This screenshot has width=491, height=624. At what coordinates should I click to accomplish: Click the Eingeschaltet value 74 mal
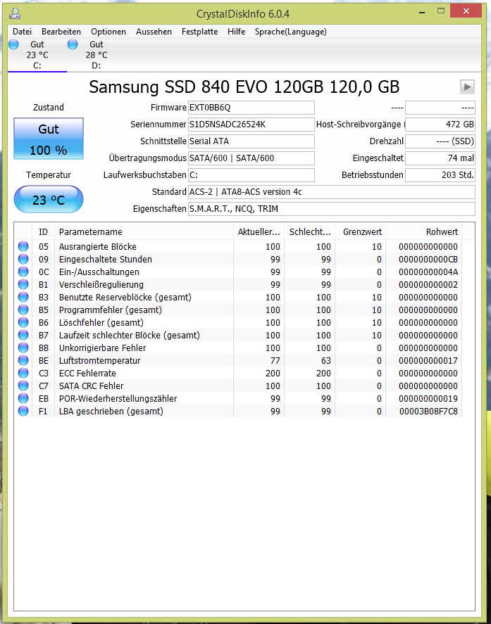440,158
